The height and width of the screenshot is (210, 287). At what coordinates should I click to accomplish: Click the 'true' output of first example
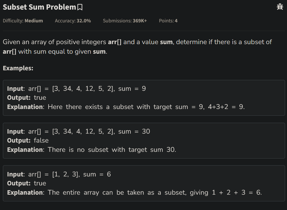[x=40, y=97]
